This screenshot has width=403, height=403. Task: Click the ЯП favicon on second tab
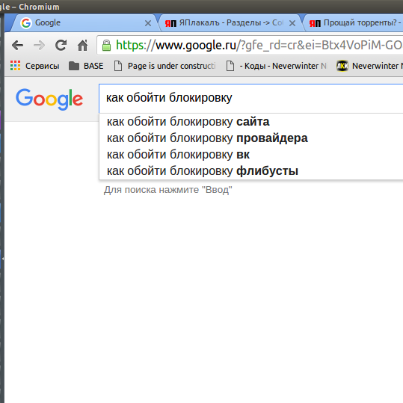170,23
